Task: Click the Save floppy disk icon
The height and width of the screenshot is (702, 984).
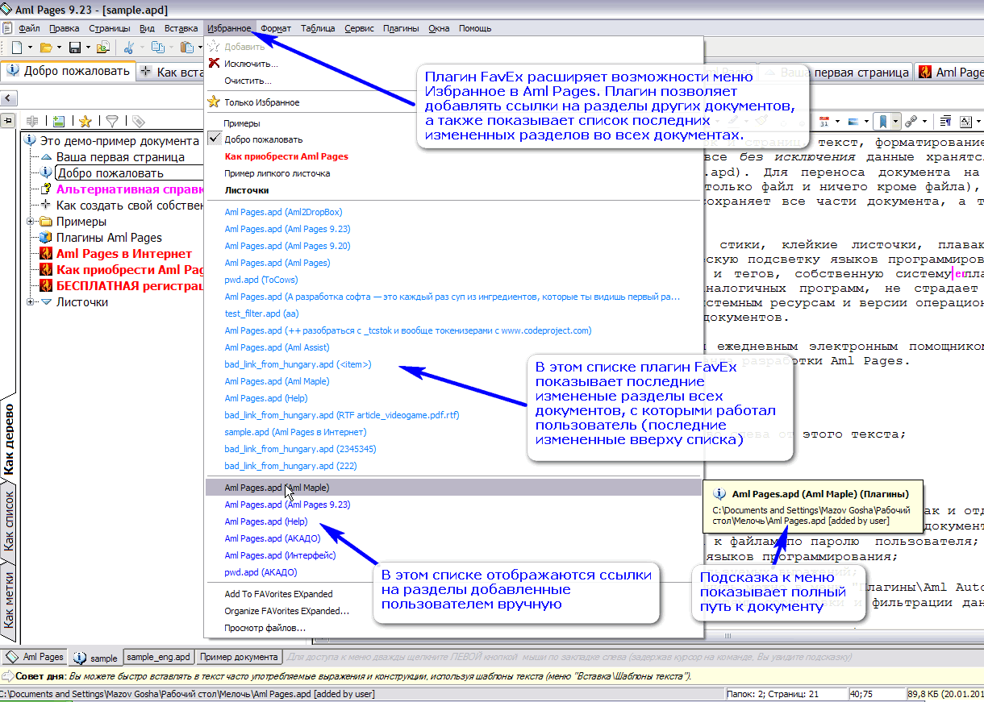Action: pos(75,48)
